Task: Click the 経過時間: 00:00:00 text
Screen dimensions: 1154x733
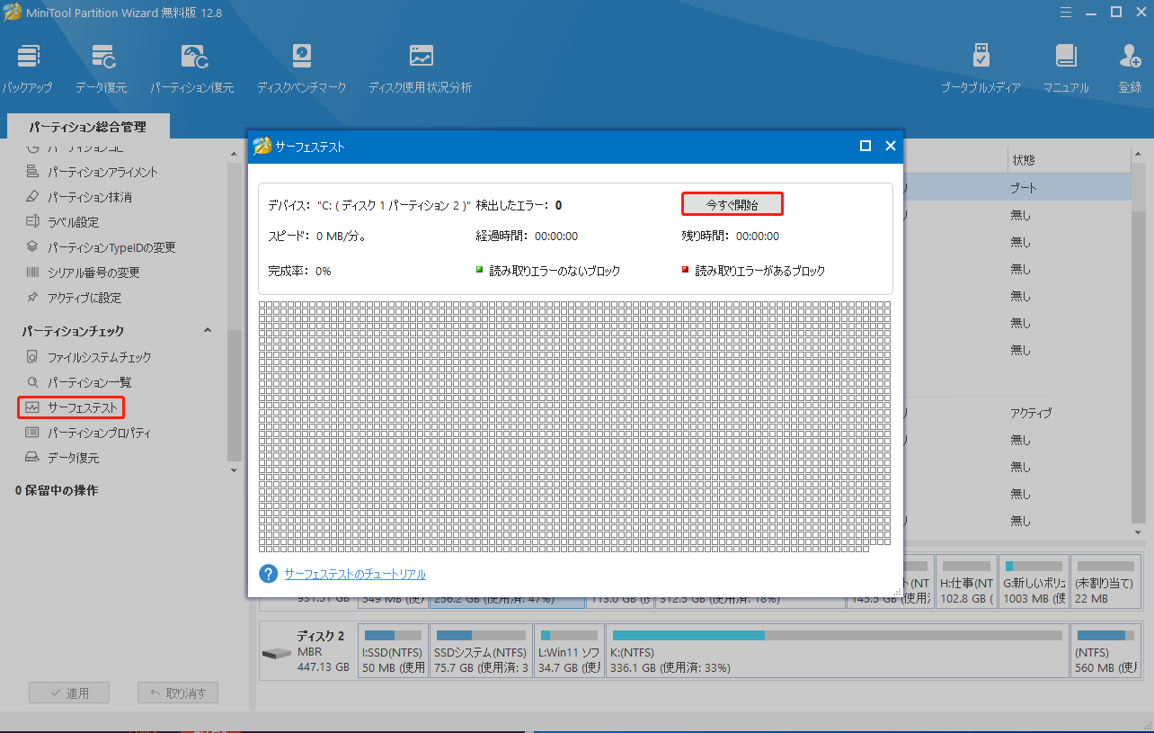Action: coord(527,237)
